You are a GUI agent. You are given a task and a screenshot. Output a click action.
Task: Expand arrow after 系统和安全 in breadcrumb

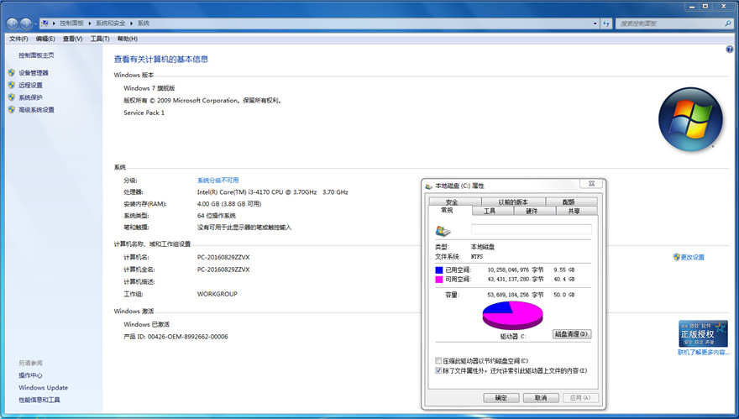tap(132, 24)
